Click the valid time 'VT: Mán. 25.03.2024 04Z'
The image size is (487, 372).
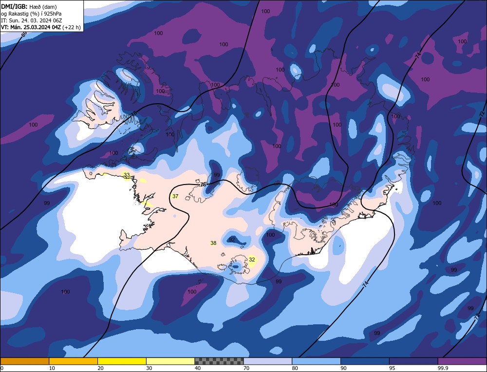[x=32, y=27]
